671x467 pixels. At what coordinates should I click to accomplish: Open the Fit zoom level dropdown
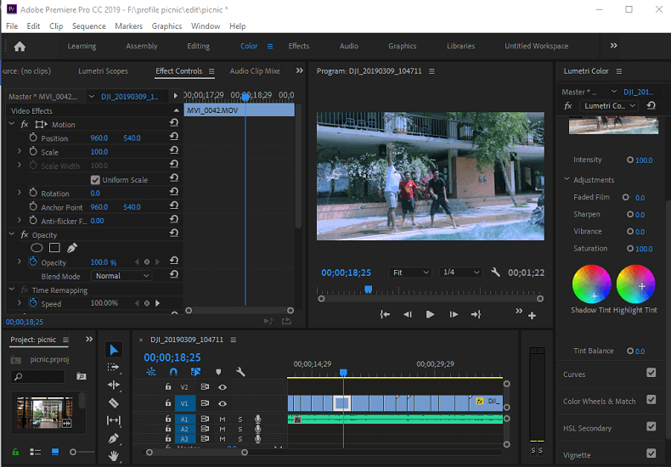[x=409, y=273]
